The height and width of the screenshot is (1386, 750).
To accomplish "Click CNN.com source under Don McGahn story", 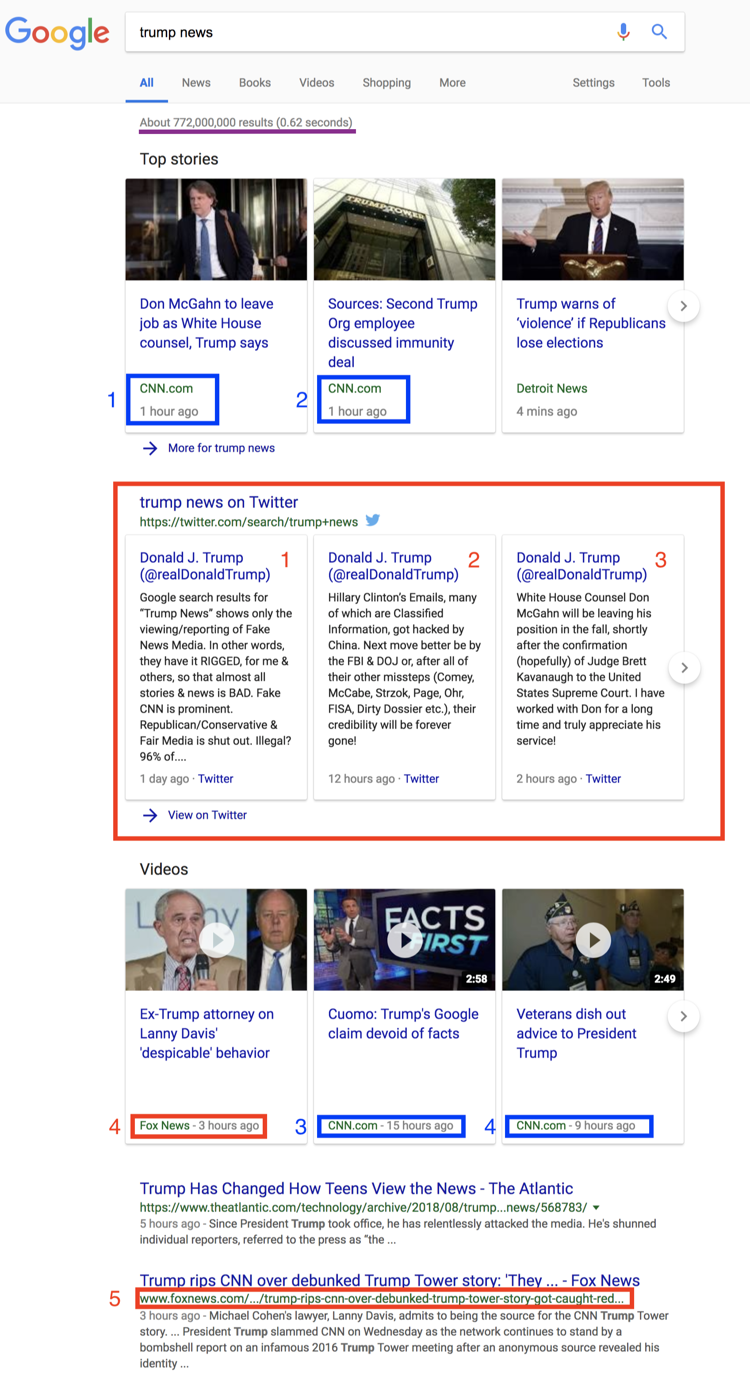I will (166, 388).
